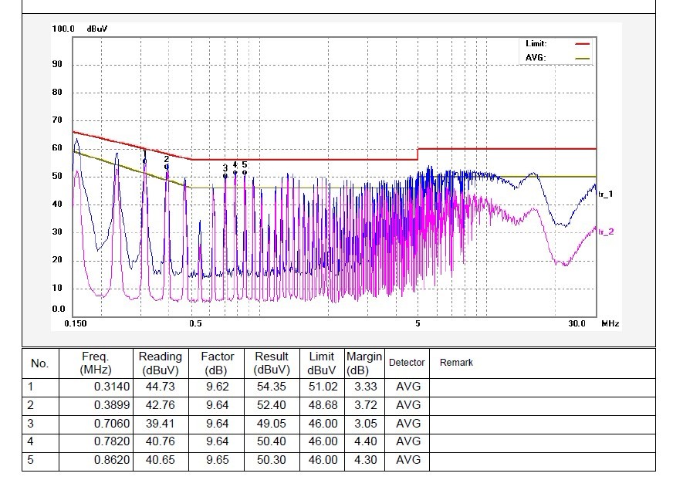Select the "Limit:" legend label

click(x=536, y=43)
